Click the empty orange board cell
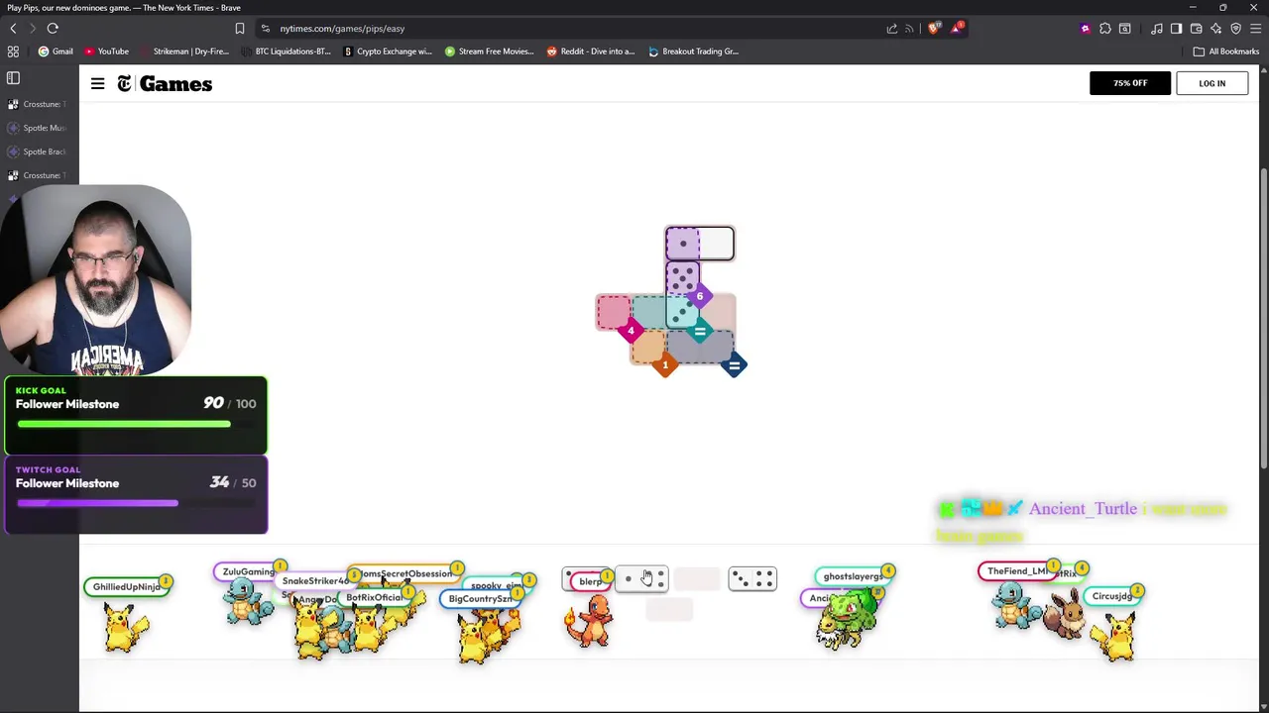 point(648,348)
